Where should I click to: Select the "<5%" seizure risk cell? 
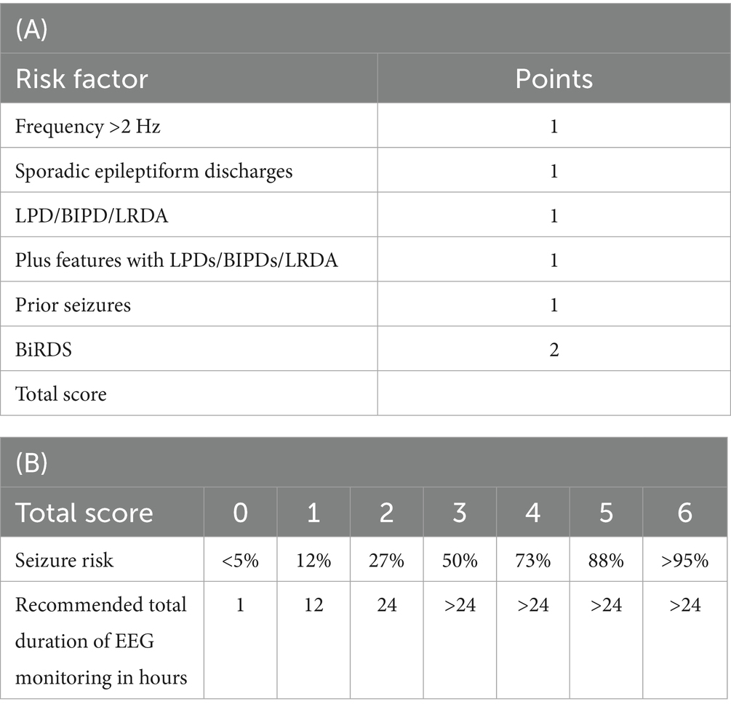coord(240,559)
